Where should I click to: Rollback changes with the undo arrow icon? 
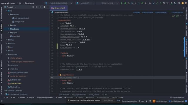(167, 3)
